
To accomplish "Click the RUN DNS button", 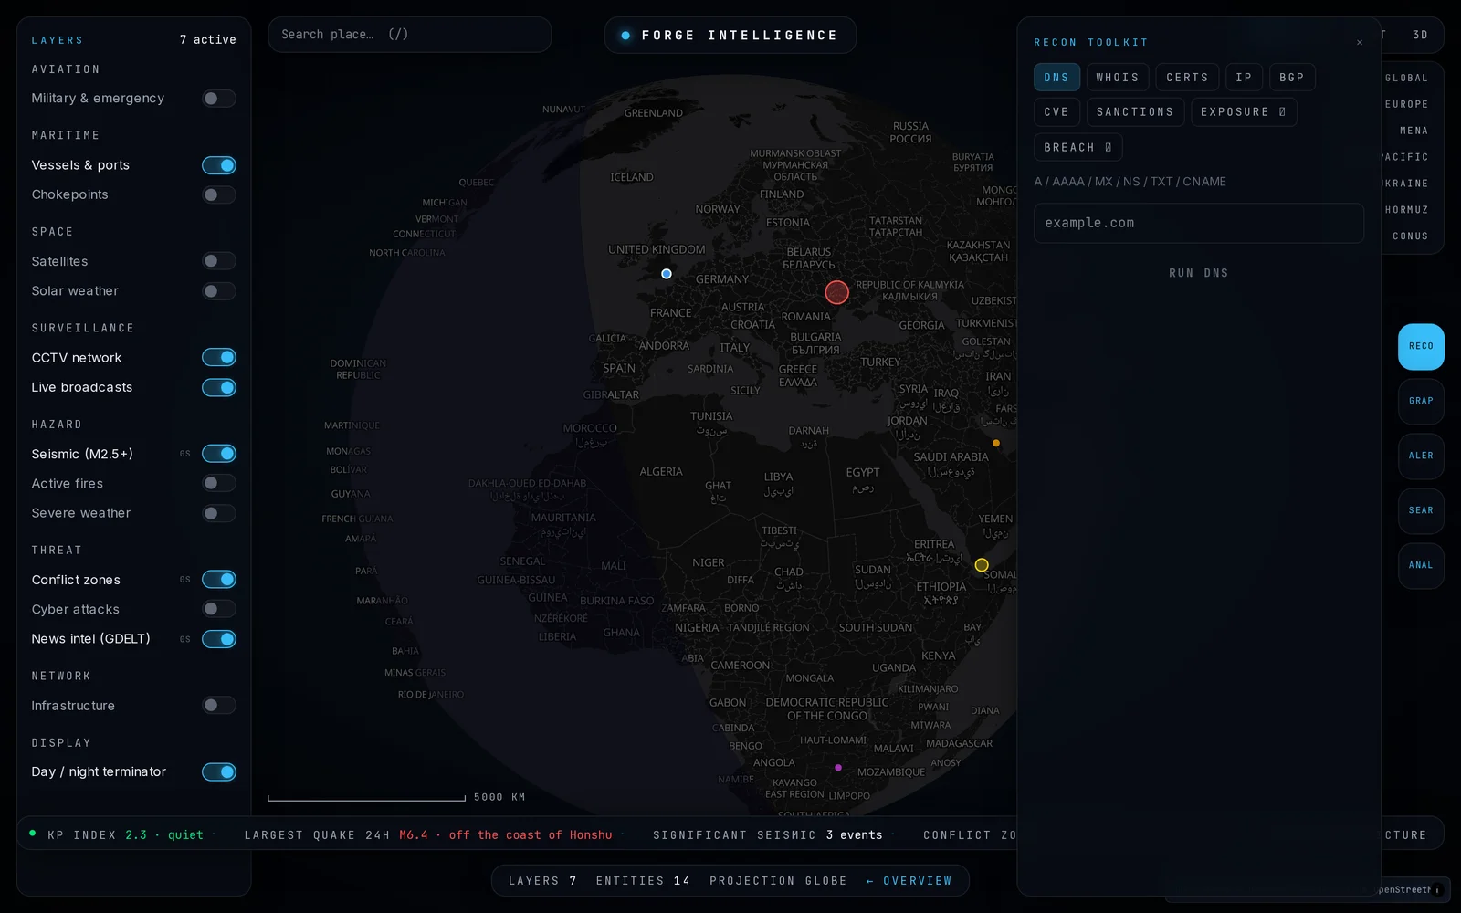I will tap(1198, 273).
